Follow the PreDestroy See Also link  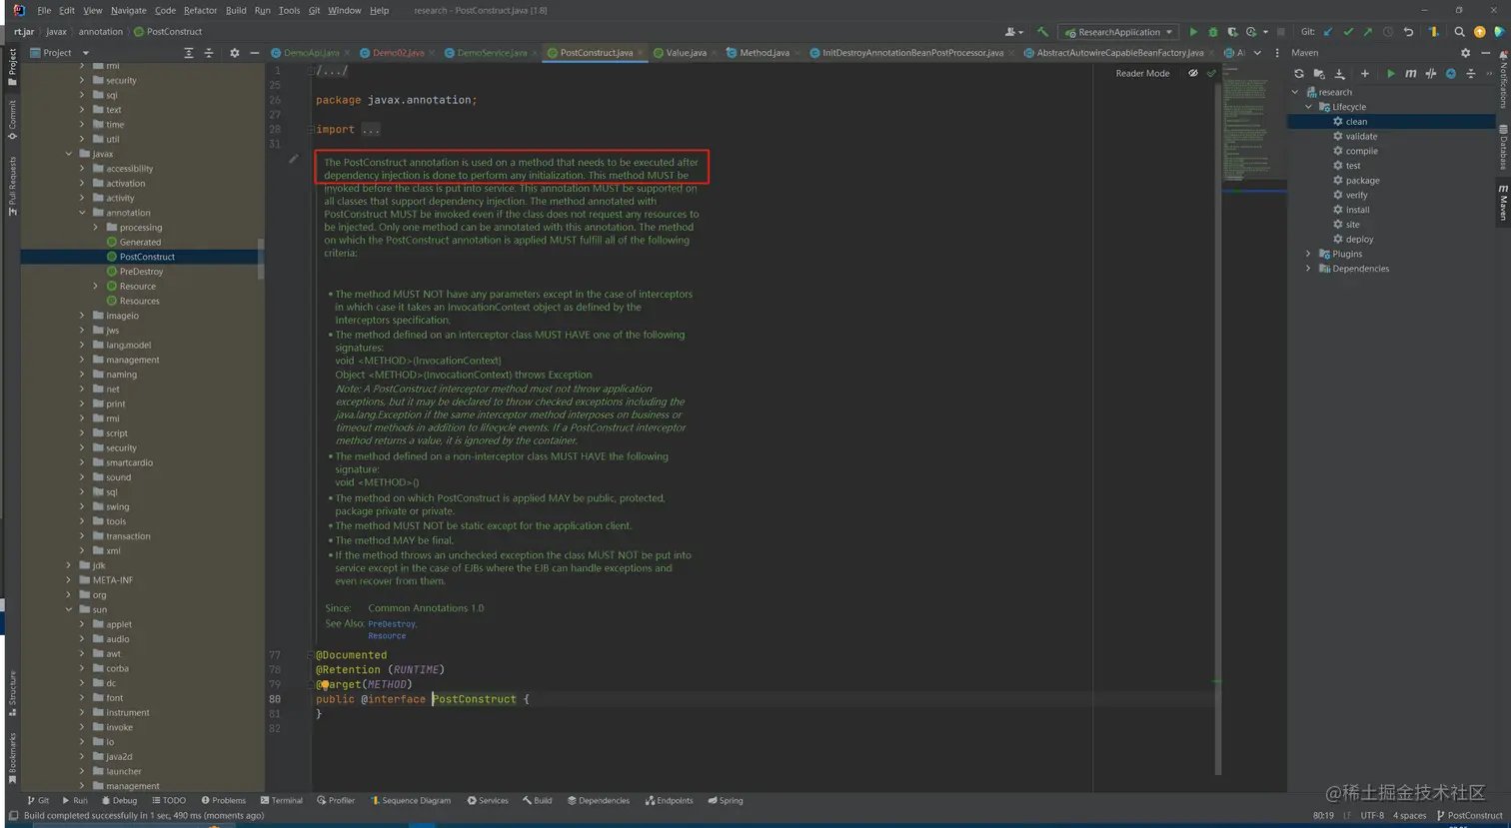tap(391, 624)
